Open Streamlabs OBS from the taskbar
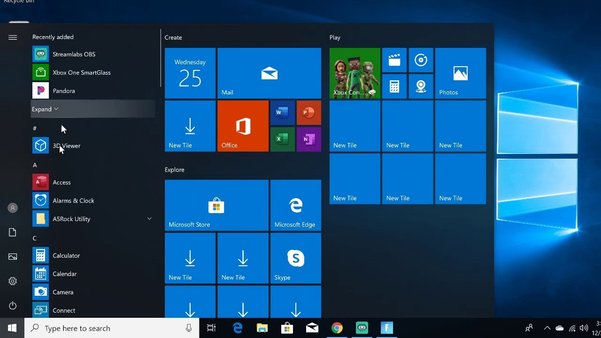601x338 pixels. [x=362, y=328]
